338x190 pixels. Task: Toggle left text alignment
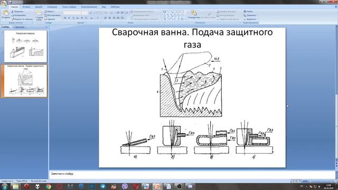(x=106, y=18)
